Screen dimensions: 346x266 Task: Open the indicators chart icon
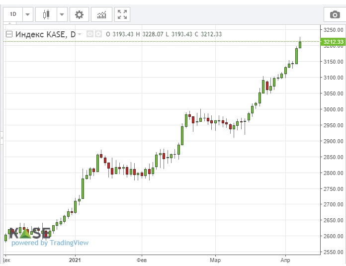click(x=101, y=14)
